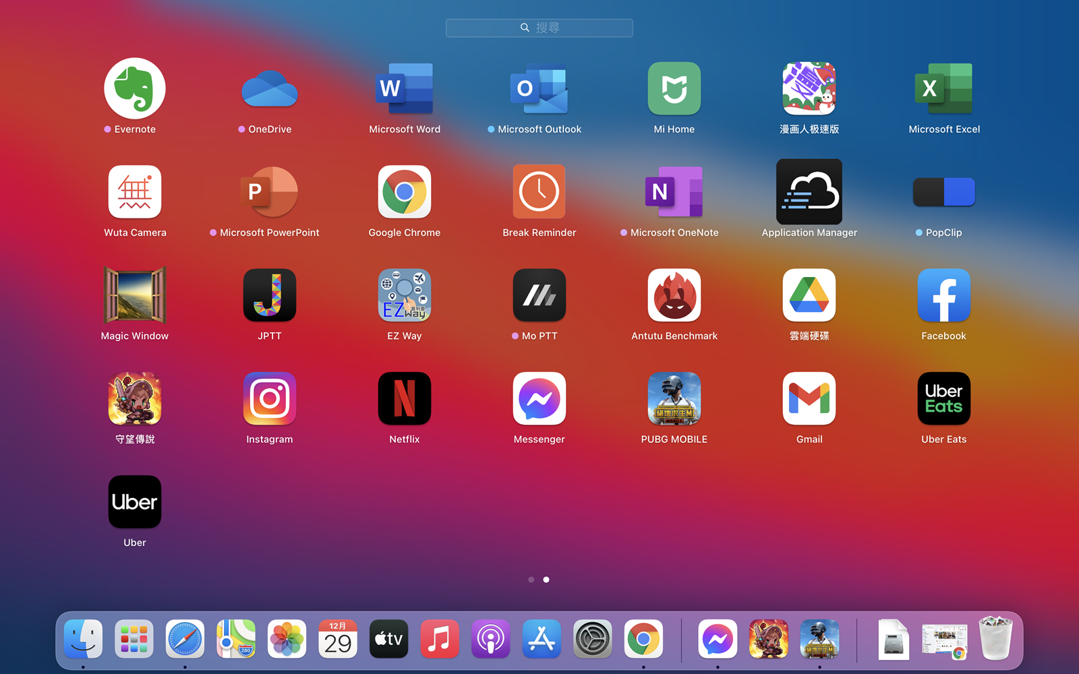The width and height of the screenshot is (1079, 674).
Task: Open Evernote from Launchpad
Action: click(134, 88)
